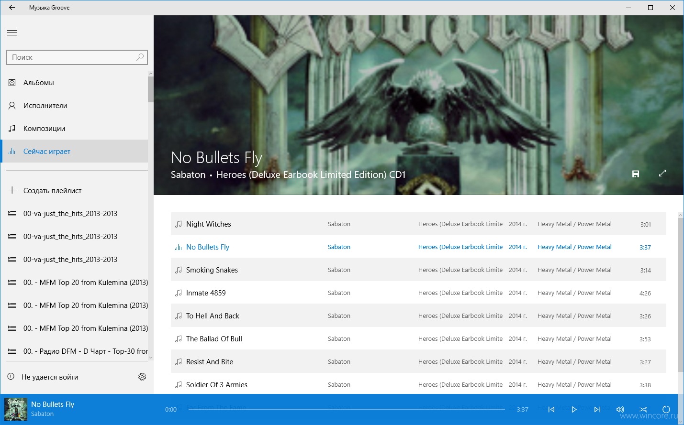This screenshot has height=425, width=684.
Task: Select Resist And Bite track
Action: coord(418,362)
